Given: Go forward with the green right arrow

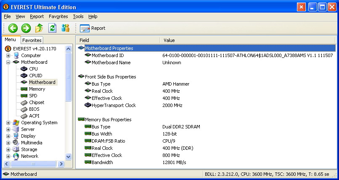Looking at the screenshot, I should point(26,28).
